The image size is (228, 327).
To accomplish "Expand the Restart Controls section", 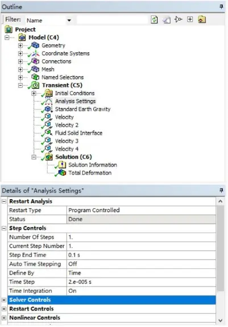I will (4, 309).
